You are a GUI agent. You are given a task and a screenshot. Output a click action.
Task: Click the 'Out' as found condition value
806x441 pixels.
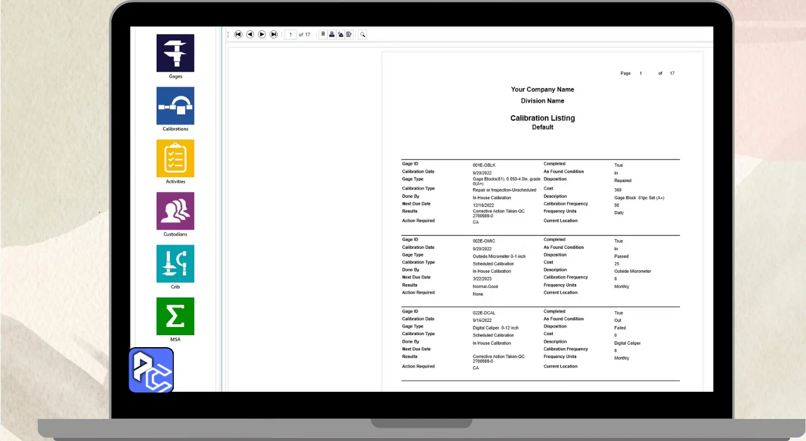[618, 320]
